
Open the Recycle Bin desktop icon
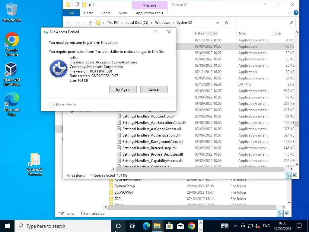(x=12, y=12)
